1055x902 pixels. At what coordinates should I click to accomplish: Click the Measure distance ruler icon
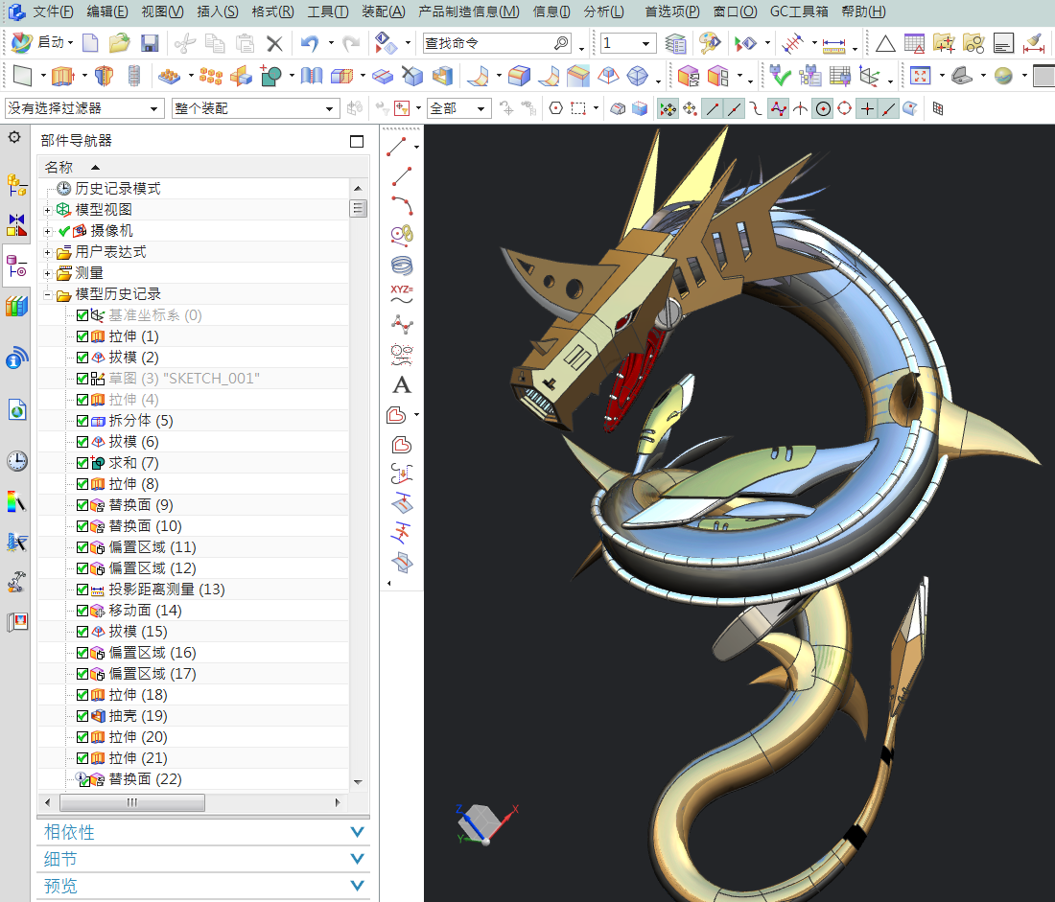[x=832, y=46]
